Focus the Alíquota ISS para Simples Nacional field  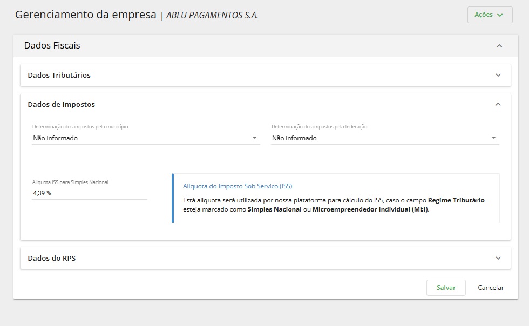(89, 193)
